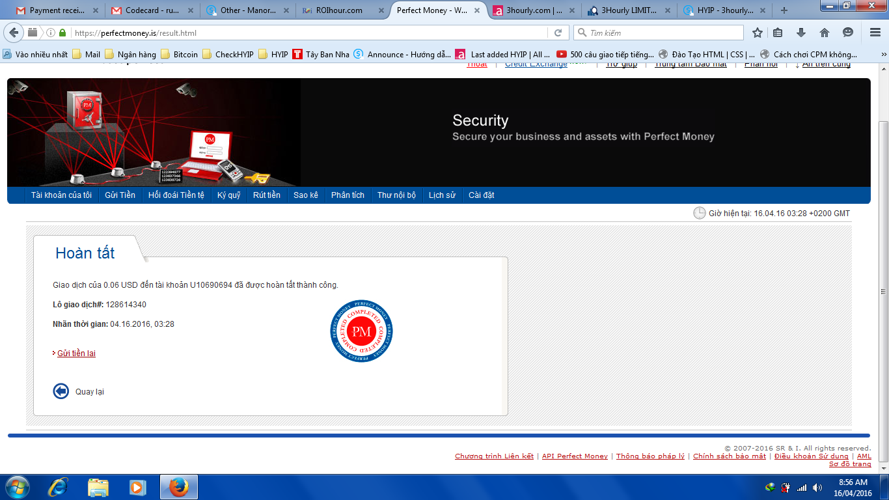The height and width of the screenshot is (500, 889).
Task: Click the page's vertical scrollbar down arrow
Action: 884,468
